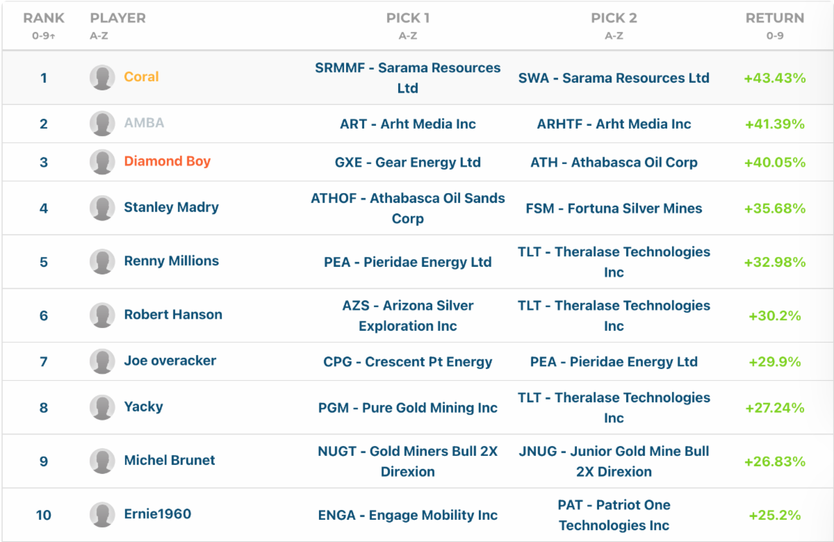Open PAT - Patriot One Technologies link

coord(614,515)
